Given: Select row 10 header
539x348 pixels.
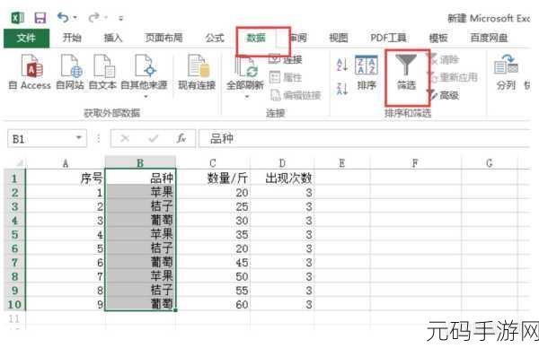Looking at the screenshot, I should pyautogui.click(x=14, y=304).
